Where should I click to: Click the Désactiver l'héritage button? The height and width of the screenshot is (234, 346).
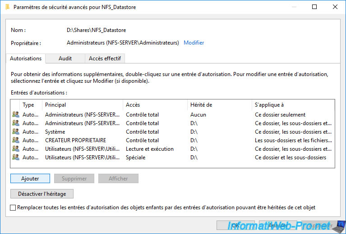[42, 194]
